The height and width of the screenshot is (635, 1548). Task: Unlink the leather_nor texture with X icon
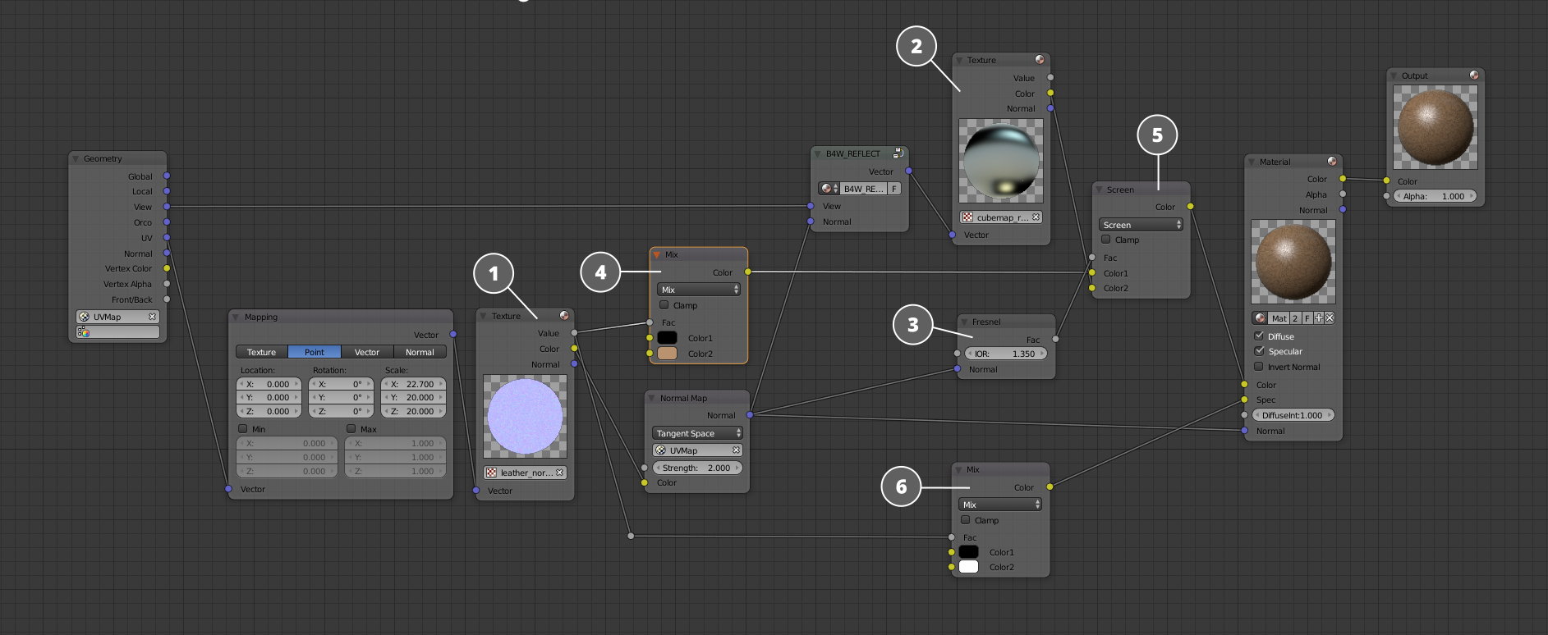[x=559, y=473]
